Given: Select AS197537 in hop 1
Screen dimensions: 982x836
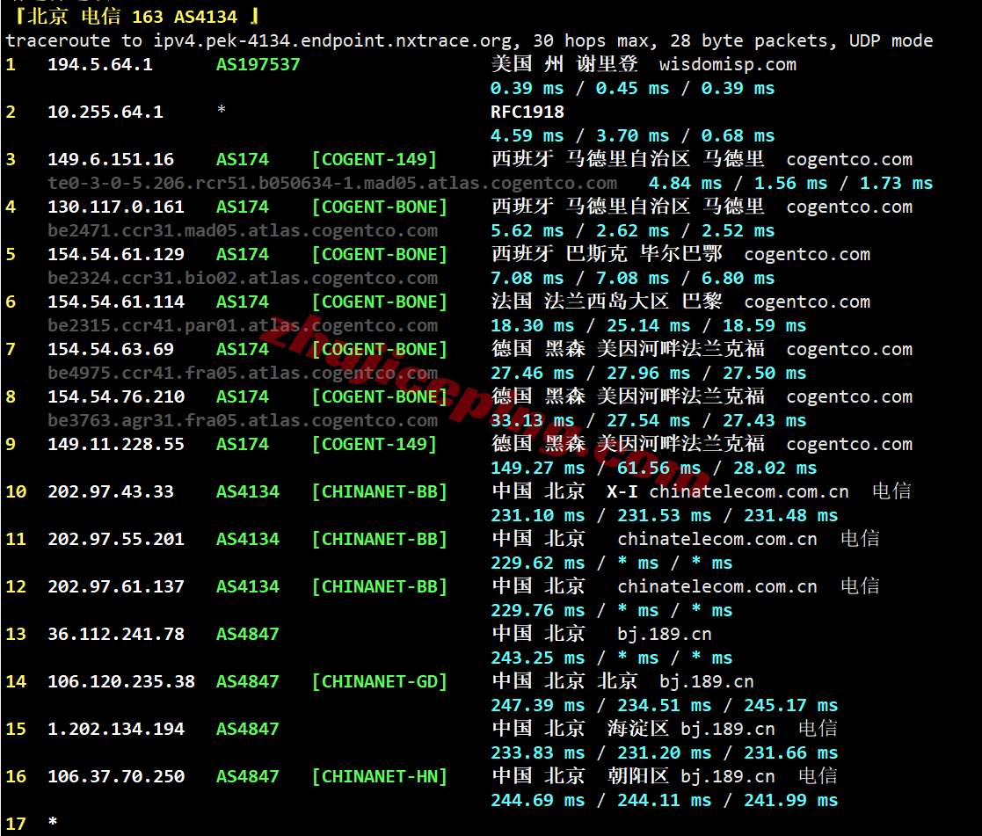Looking at the screenshot, I should 258,64.
